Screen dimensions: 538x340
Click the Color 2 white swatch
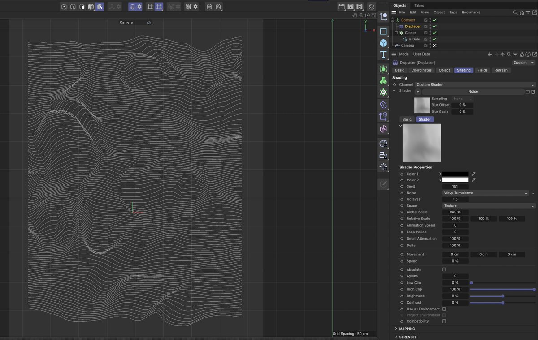[455, 180]
